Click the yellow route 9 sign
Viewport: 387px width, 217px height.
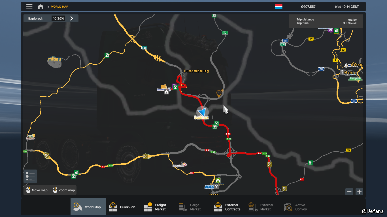point(335,60)
